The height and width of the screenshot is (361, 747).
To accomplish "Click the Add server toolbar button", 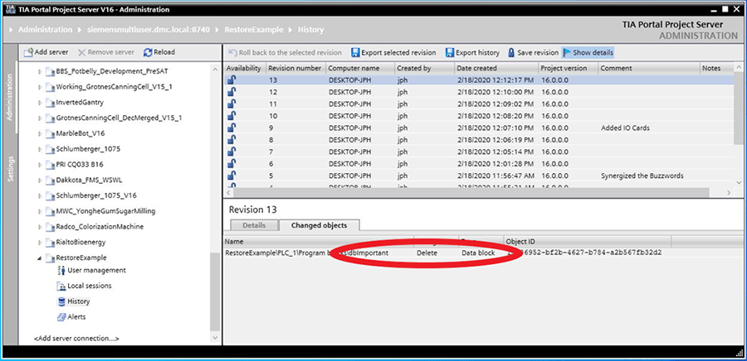I will (46, 52).
